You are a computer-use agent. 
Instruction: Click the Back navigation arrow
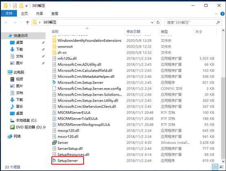point(7,22)
